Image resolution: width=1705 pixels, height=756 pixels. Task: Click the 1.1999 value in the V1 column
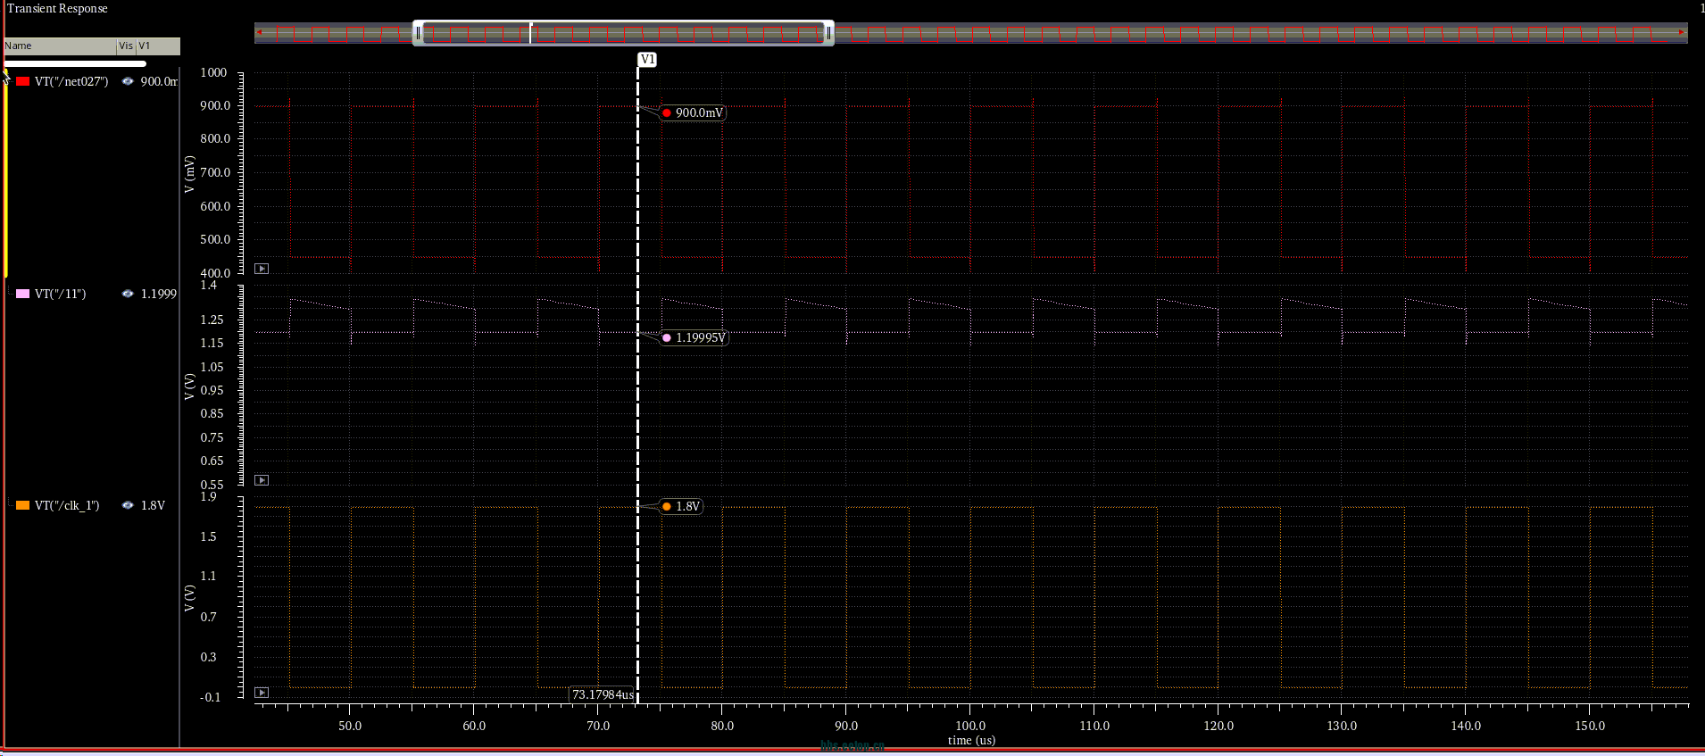coord(159,294)
